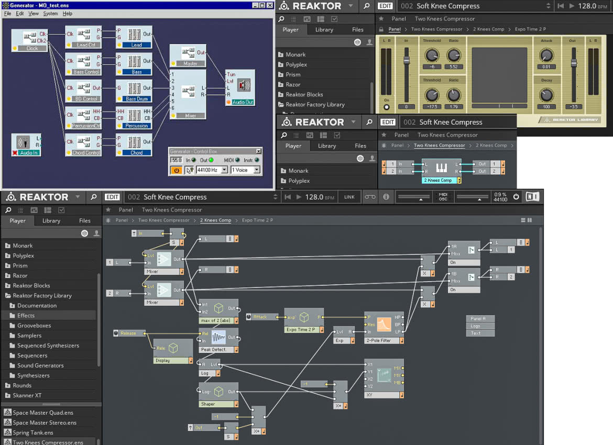The height and width of the screenshot is (445, 613).
Task: Select the Bass Drum instrument module icon
Action: tap(134, 88)
